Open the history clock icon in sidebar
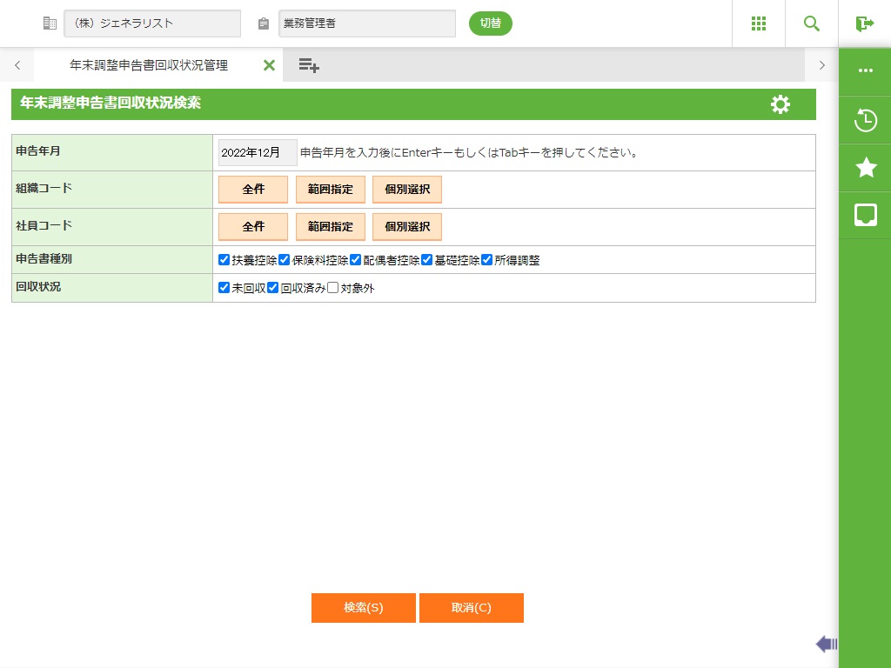Screen dimensions: 891x668 click(865, 120)
